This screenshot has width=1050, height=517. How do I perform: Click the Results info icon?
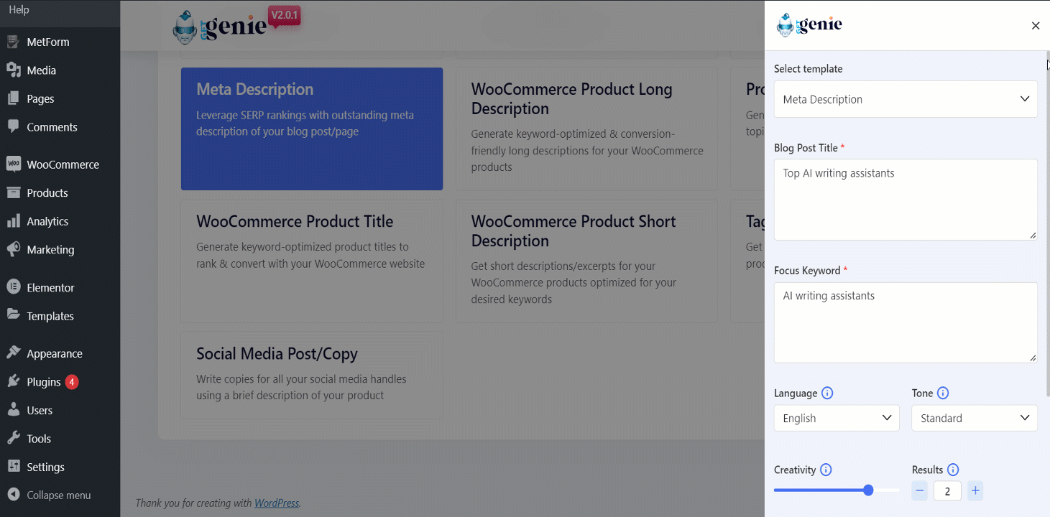953,470
